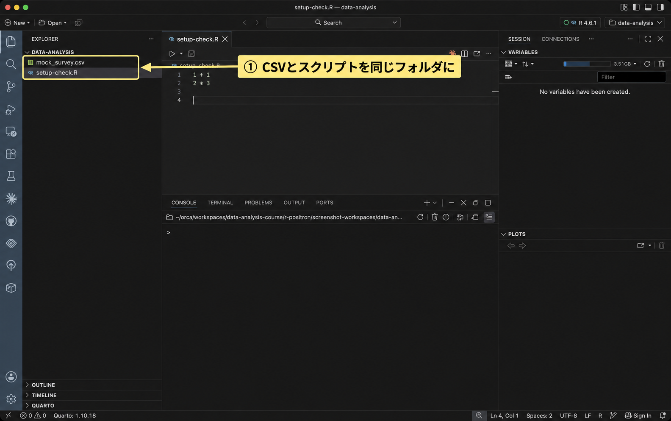Open the remote window indicator in the status bar
671x421 pixels.
click(8, 415)
